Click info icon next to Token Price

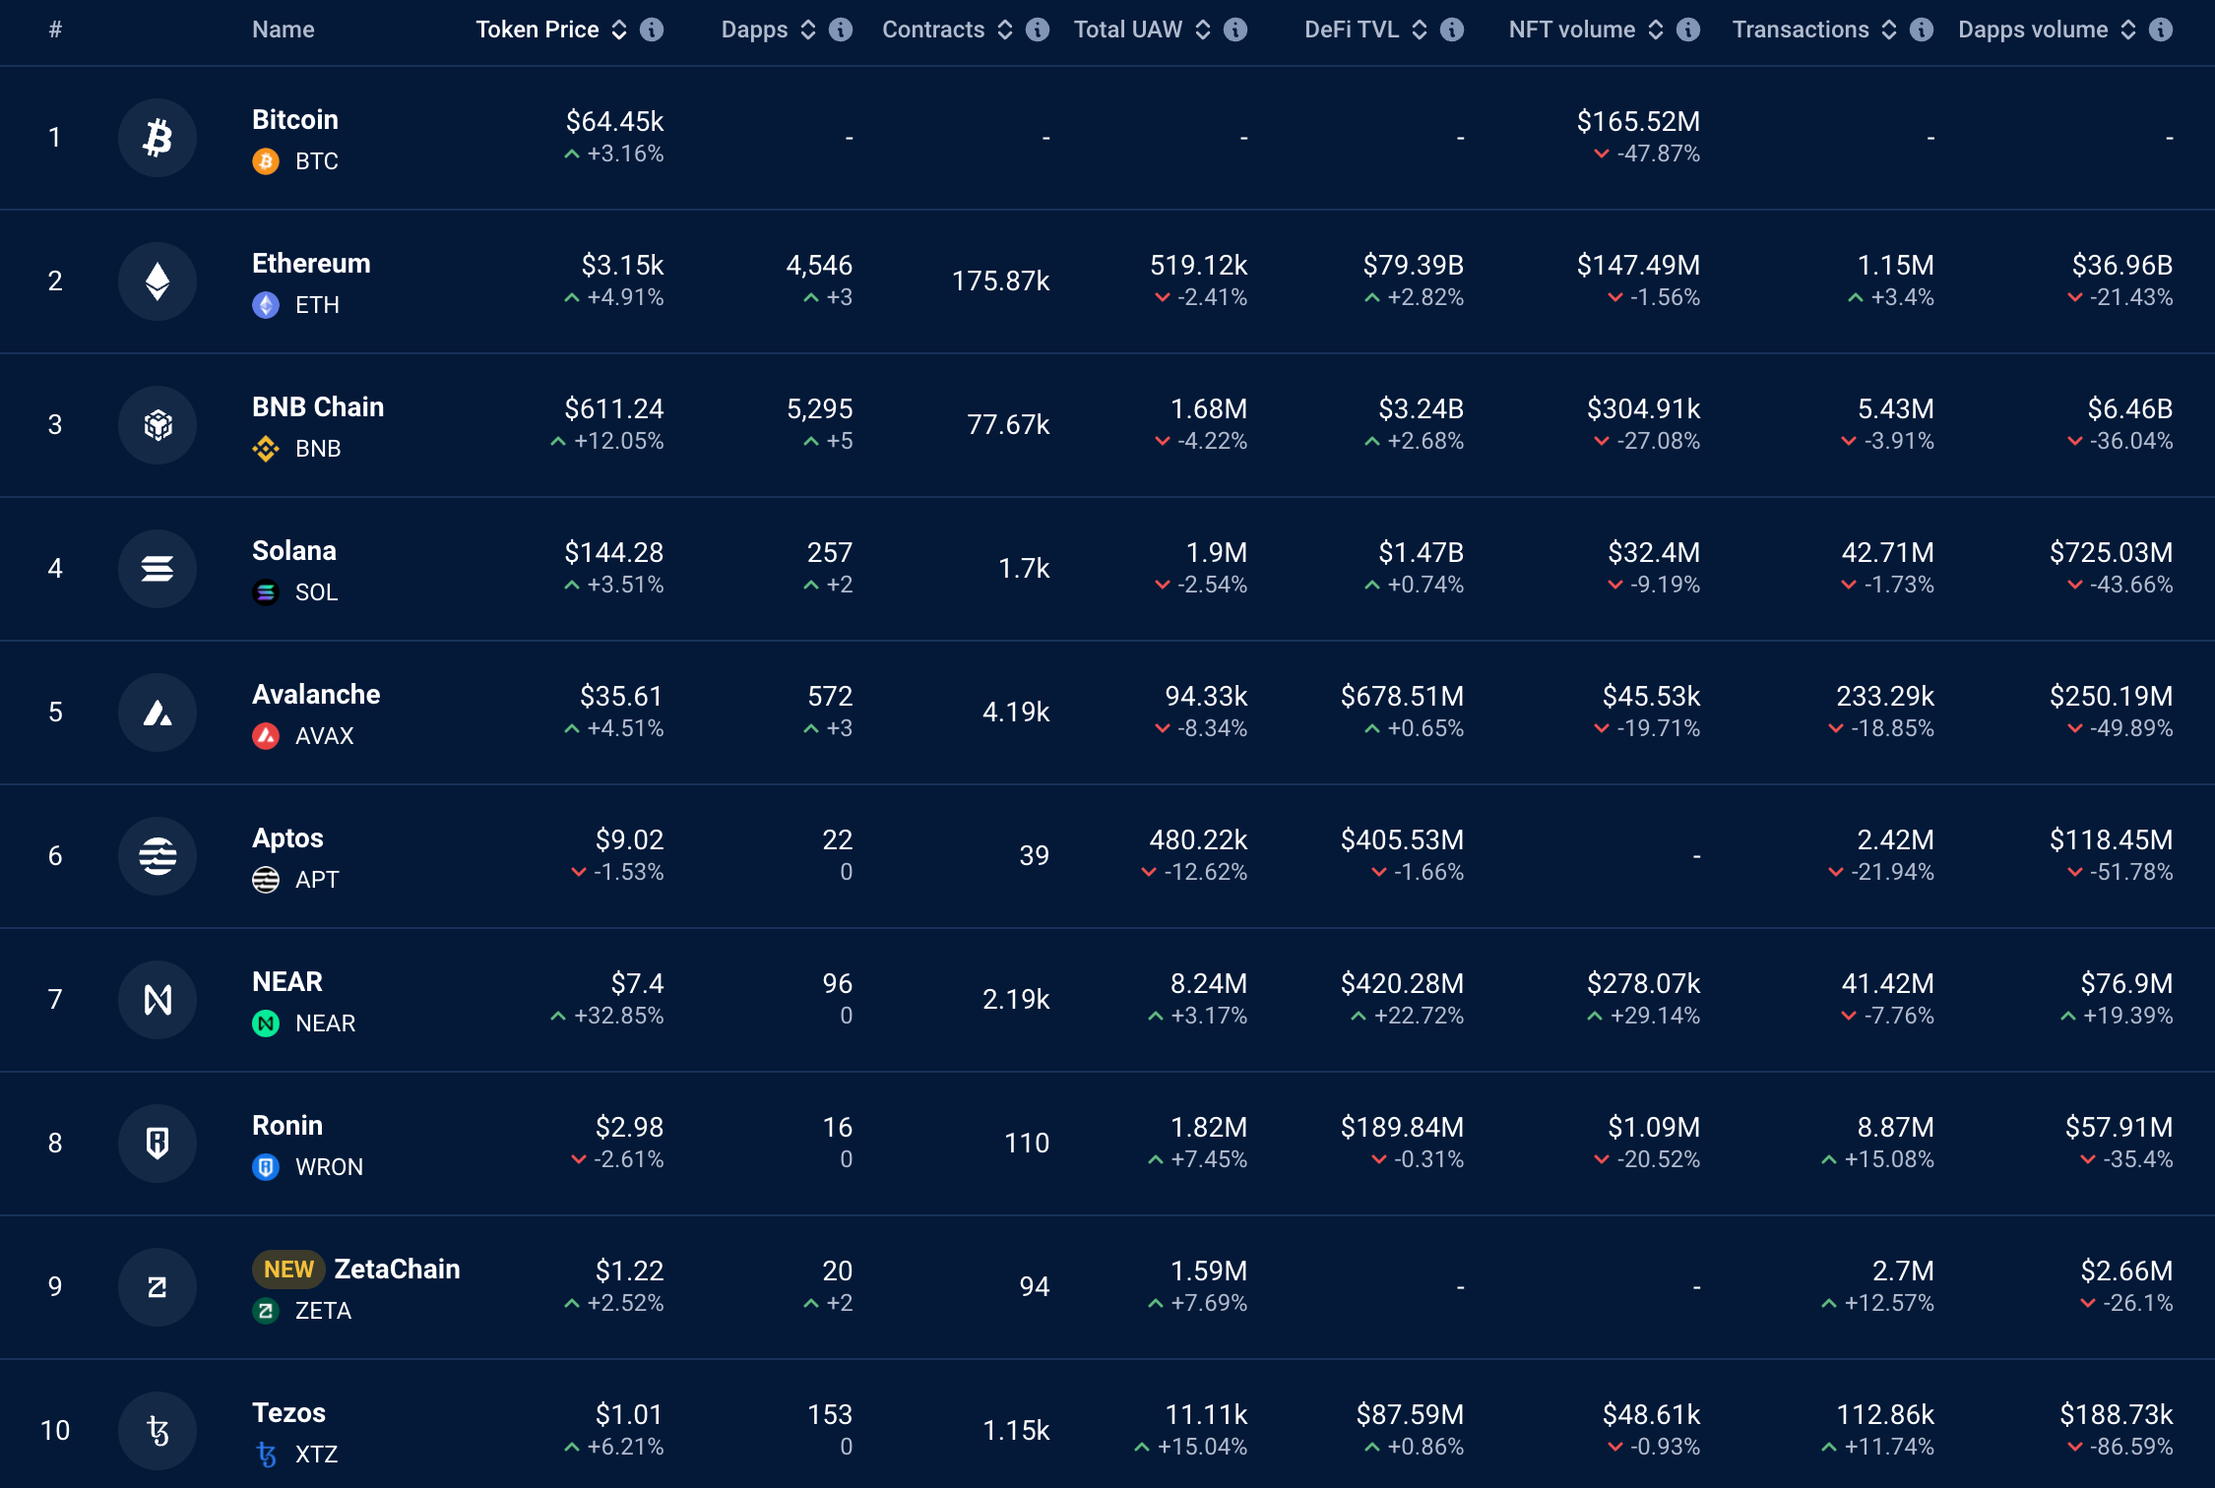(x=652, y=30)
